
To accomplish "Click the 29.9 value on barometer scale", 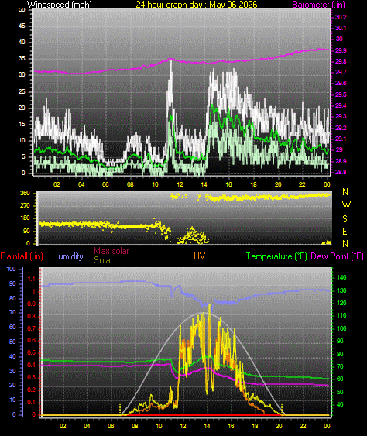I will click(x=341, y=50).
